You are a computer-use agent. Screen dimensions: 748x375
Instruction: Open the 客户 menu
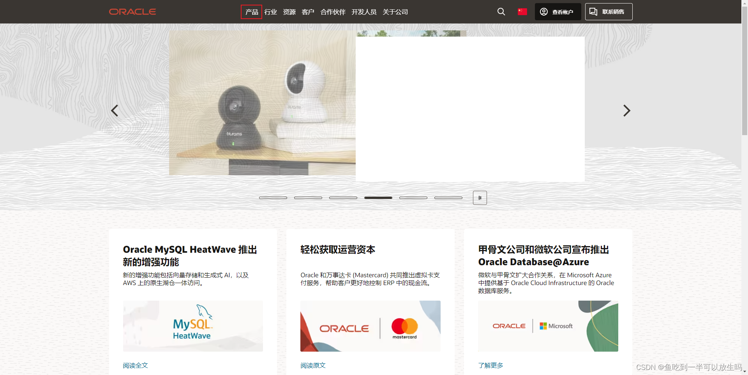click(308, 12)
